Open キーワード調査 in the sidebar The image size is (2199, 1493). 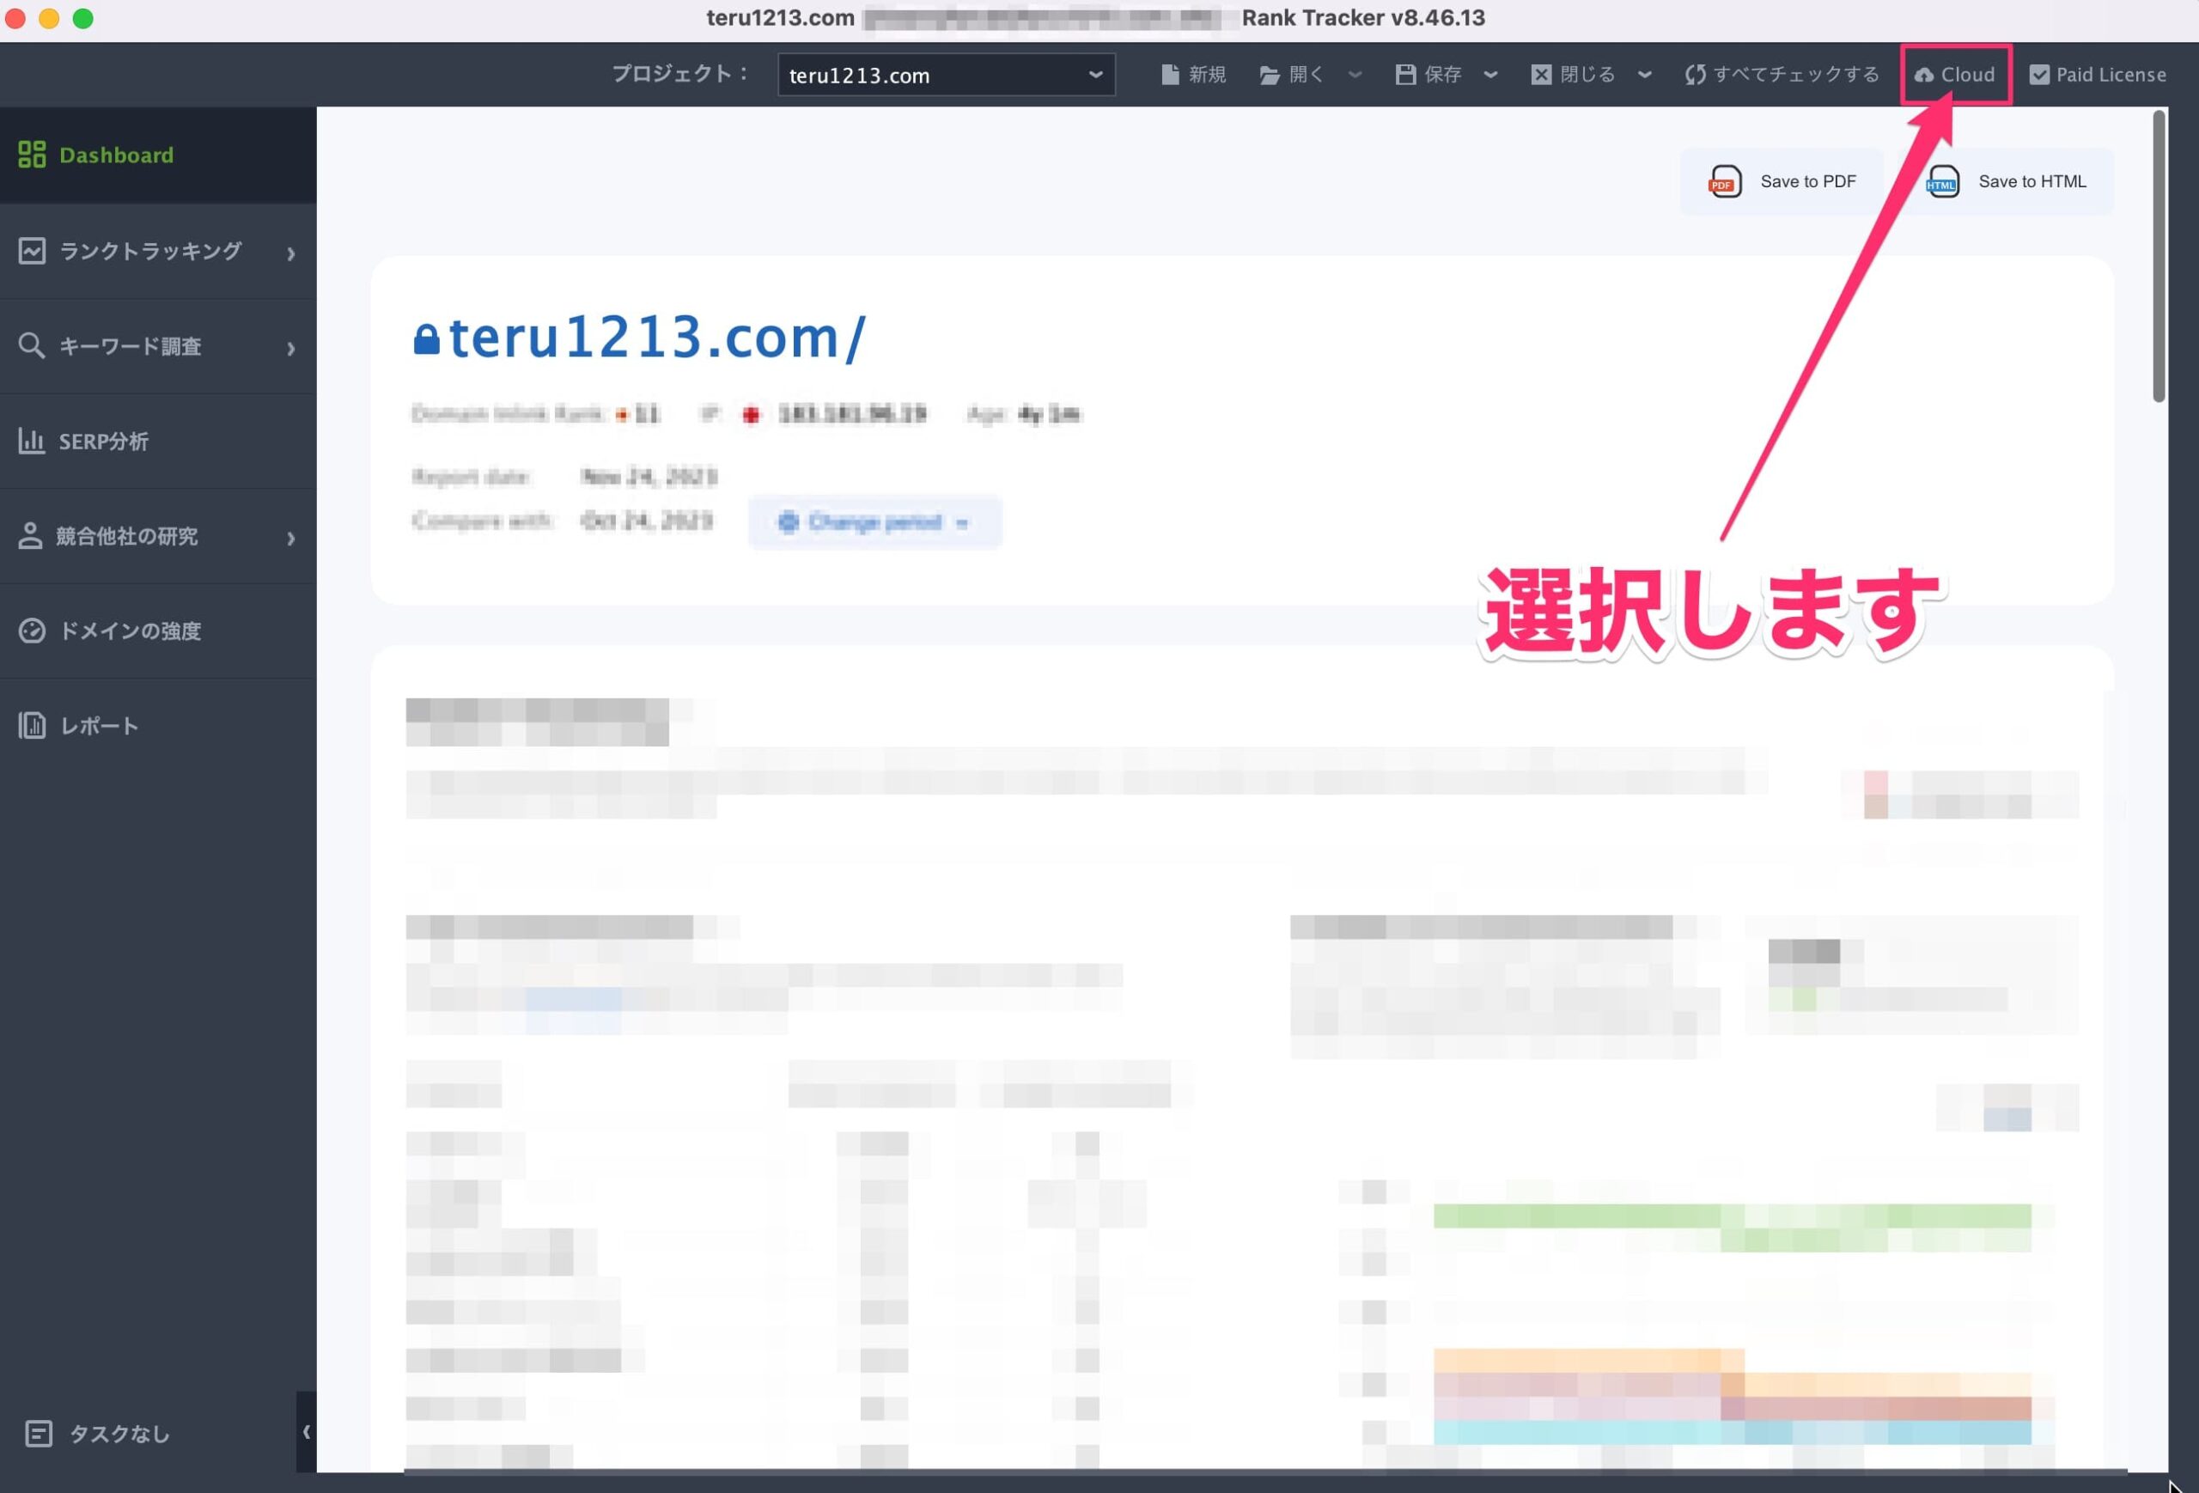pyautogui.click(x=158, y=347)
